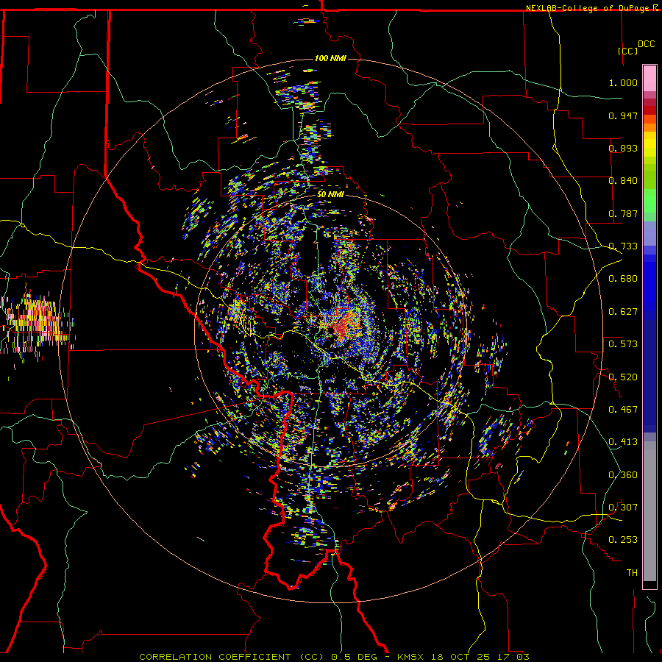Click the bright green segment of color bar

tap(649, 201)
